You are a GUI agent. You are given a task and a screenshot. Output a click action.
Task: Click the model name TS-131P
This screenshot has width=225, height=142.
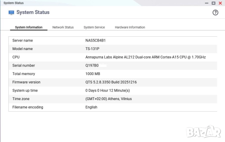(92, 49)
